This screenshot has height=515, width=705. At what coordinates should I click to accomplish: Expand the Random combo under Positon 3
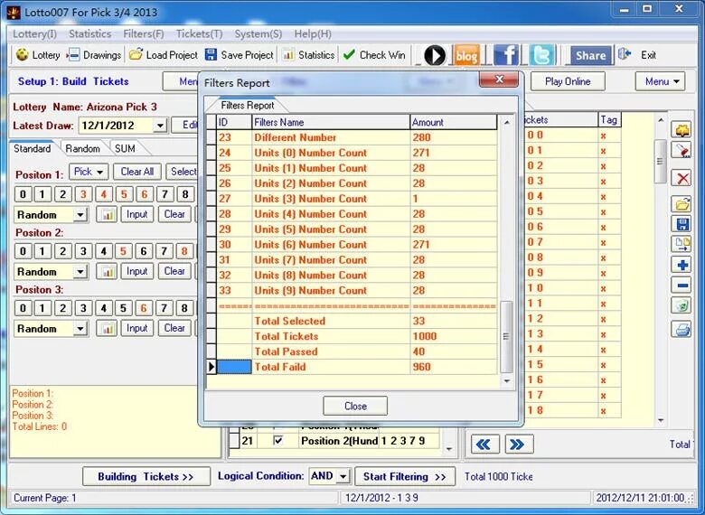80,329
